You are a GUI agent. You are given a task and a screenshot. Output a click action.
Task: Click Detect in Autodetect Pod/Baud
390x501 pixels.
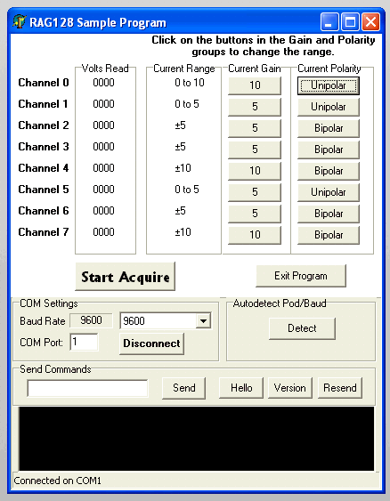(302, 328)
